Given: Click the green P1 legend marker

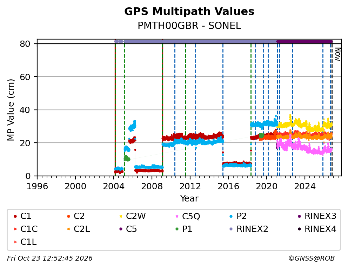Looking at the screenshot, I should click(x=177, y=229).
